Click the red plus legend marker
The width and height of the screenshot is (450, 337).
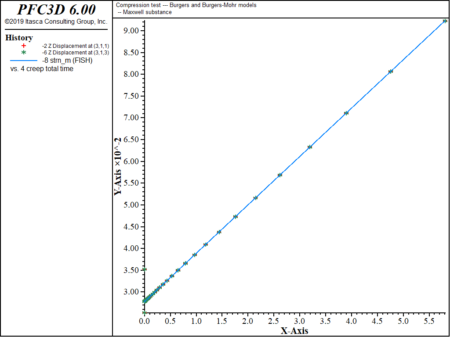click(24, 46)
